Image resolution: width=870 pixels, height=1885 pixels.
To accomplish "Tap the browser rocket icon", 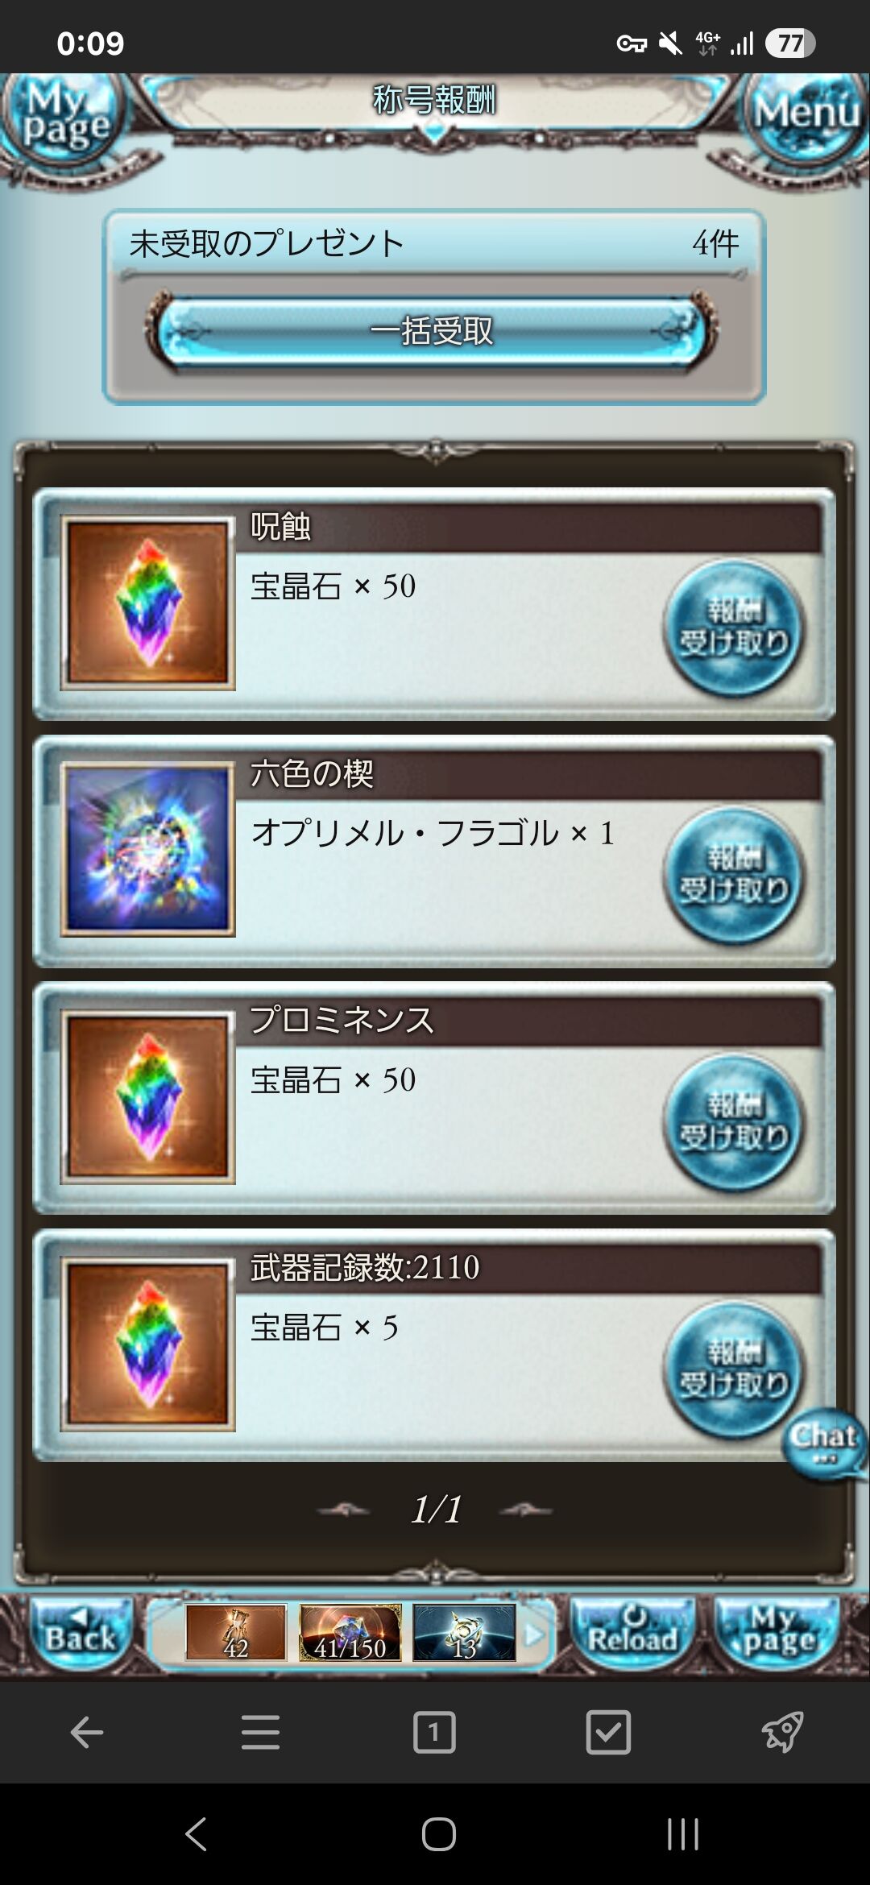I will click(782, 1732).
